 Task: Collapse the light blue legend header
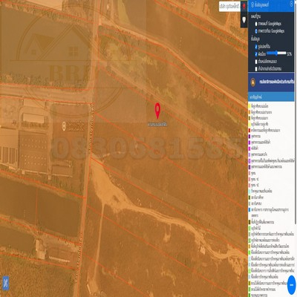271,97
